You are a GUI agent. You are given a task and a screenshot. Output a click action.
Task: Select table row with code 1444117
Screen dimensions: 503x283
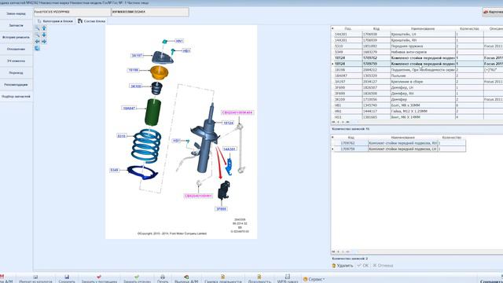[x=417, y=112]
